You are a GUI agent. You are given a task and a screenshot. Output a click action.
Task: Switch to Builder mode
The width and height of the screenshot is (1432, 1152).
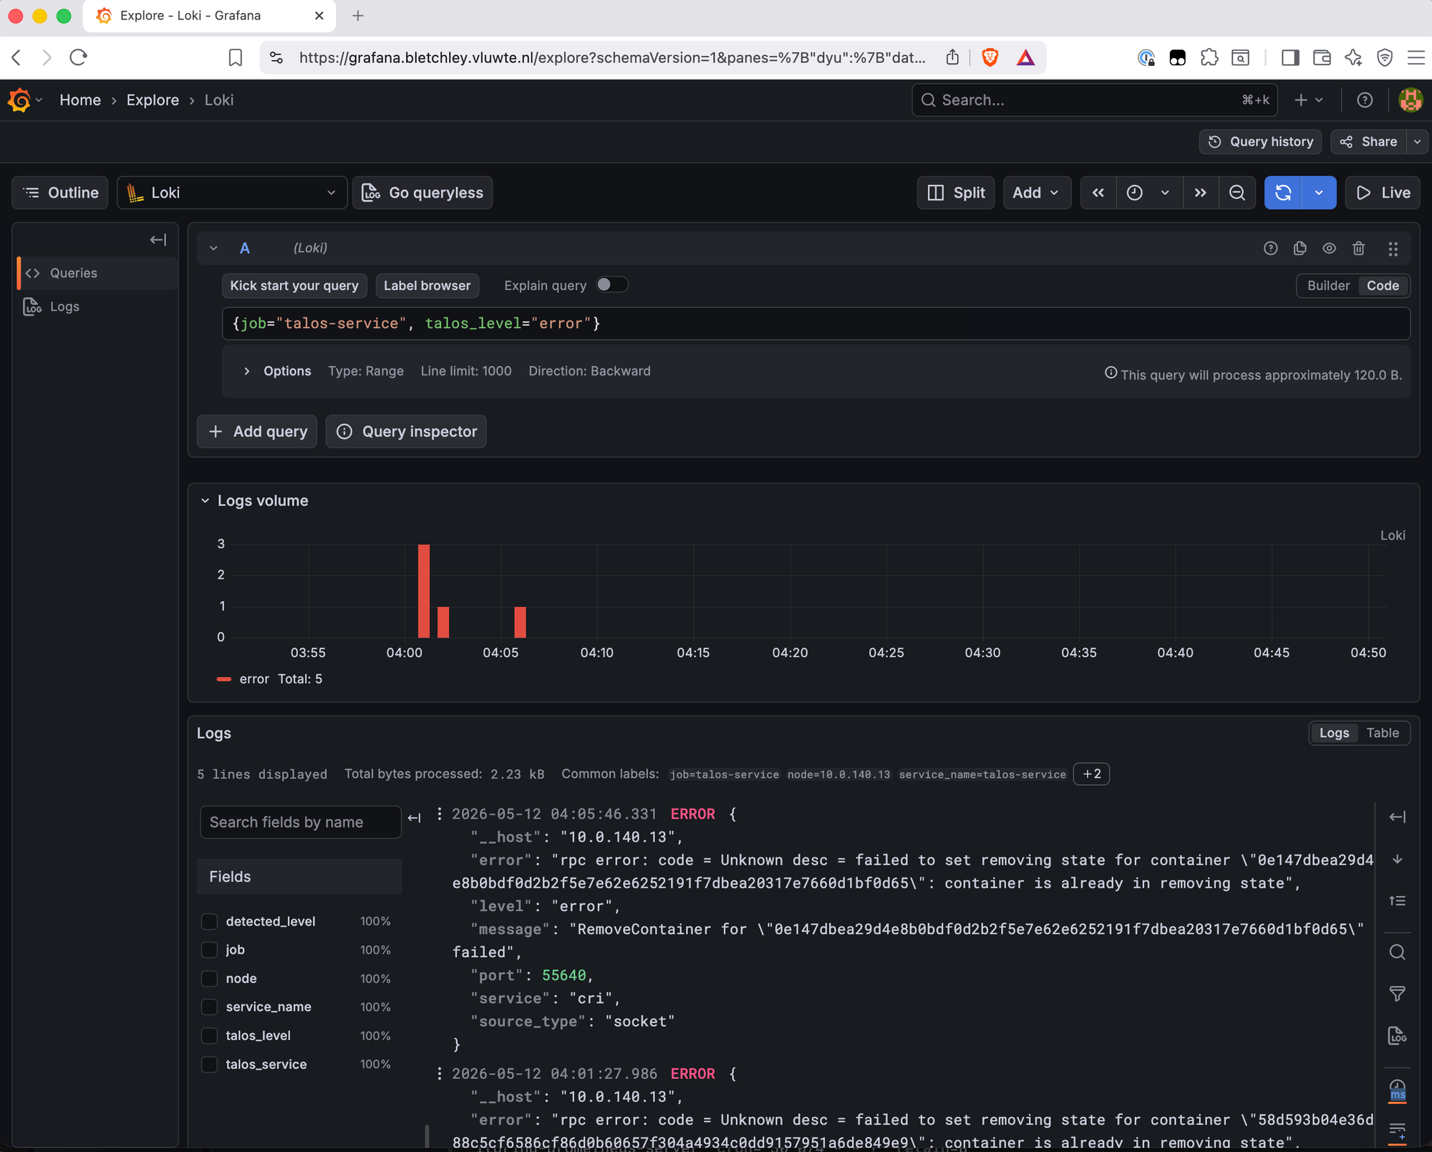pyautogui.click(x=1328, y=286)
